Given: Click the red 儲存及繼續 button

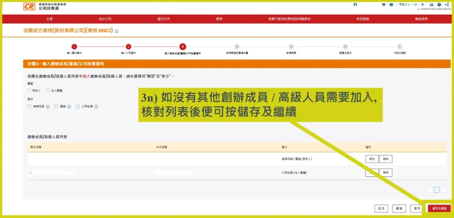Looking at the screenshot, I should point(439,208).
